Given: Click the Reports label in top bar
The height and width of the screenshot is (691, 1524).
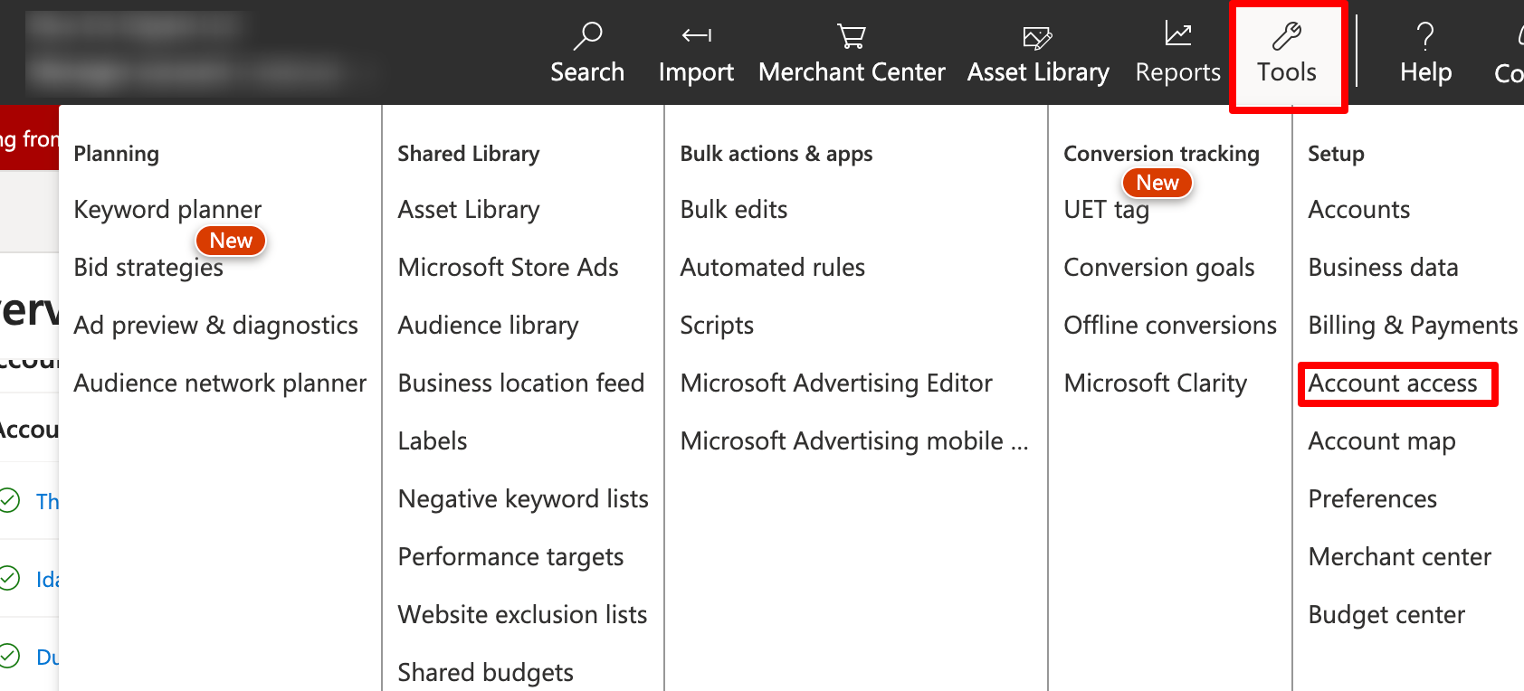Looking at the screenshot, I should [1177, 72].
